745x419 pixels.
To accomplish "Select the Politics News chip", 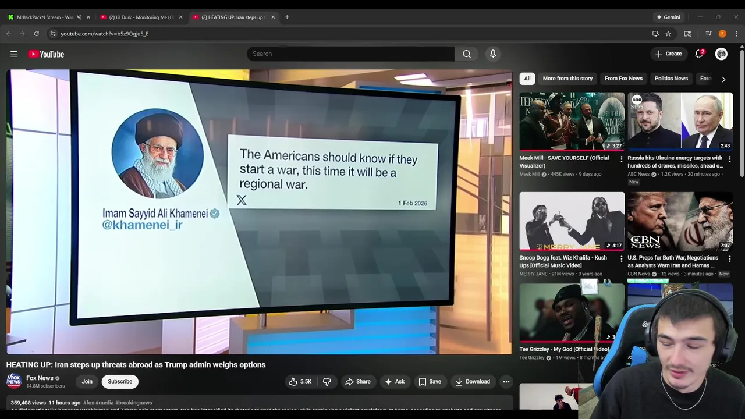I will click(671, 79).
